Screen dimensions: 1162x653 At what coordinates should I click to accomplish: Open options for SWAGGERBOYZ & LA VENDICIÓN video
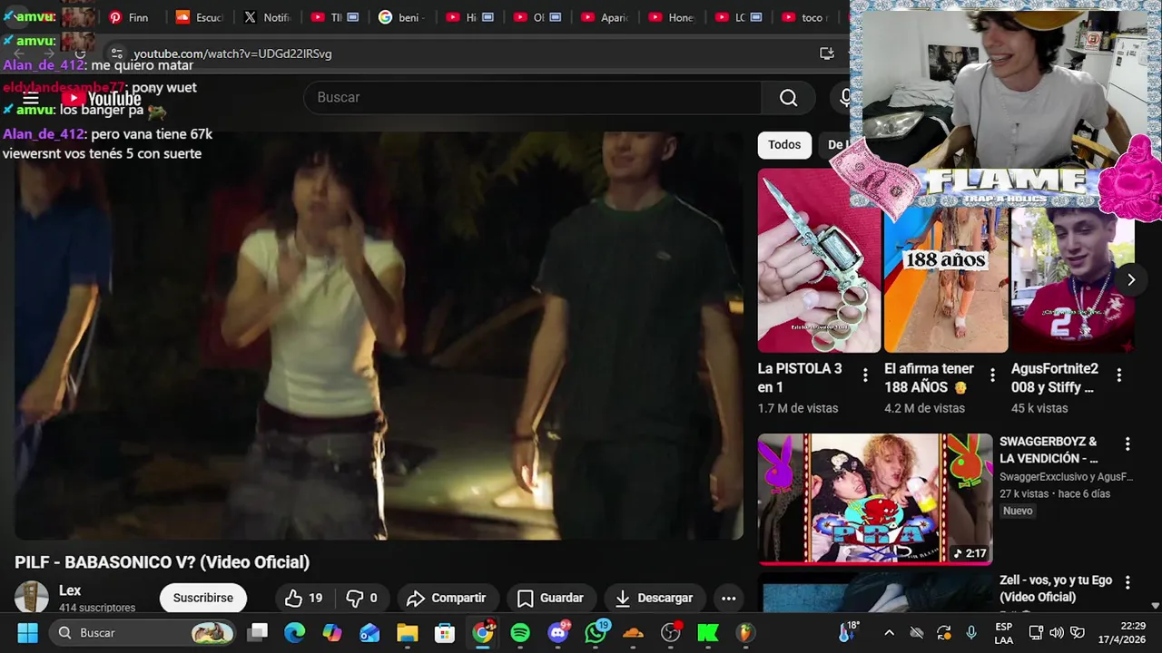tap(1128, 444)
